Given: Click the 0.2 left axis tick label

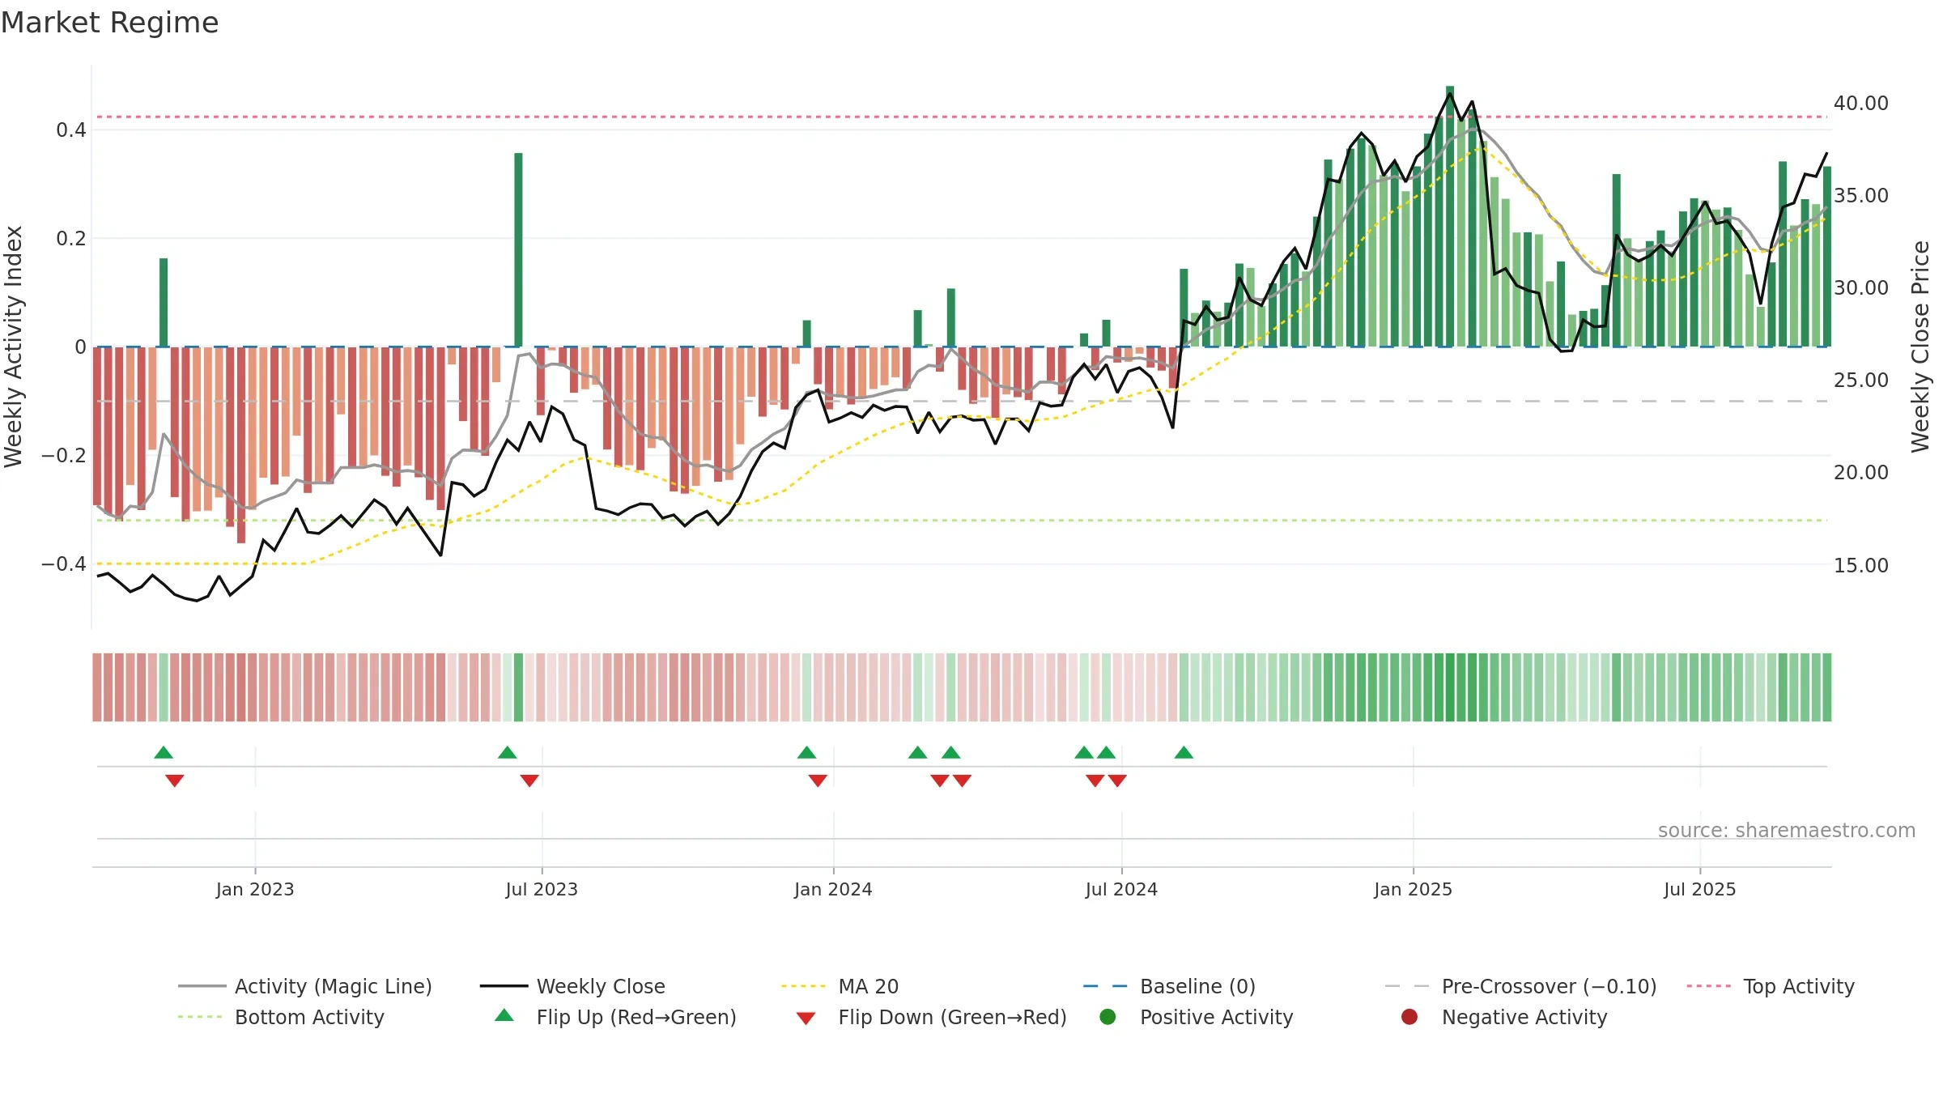Looking at the screenshot, I should (71, 238).
